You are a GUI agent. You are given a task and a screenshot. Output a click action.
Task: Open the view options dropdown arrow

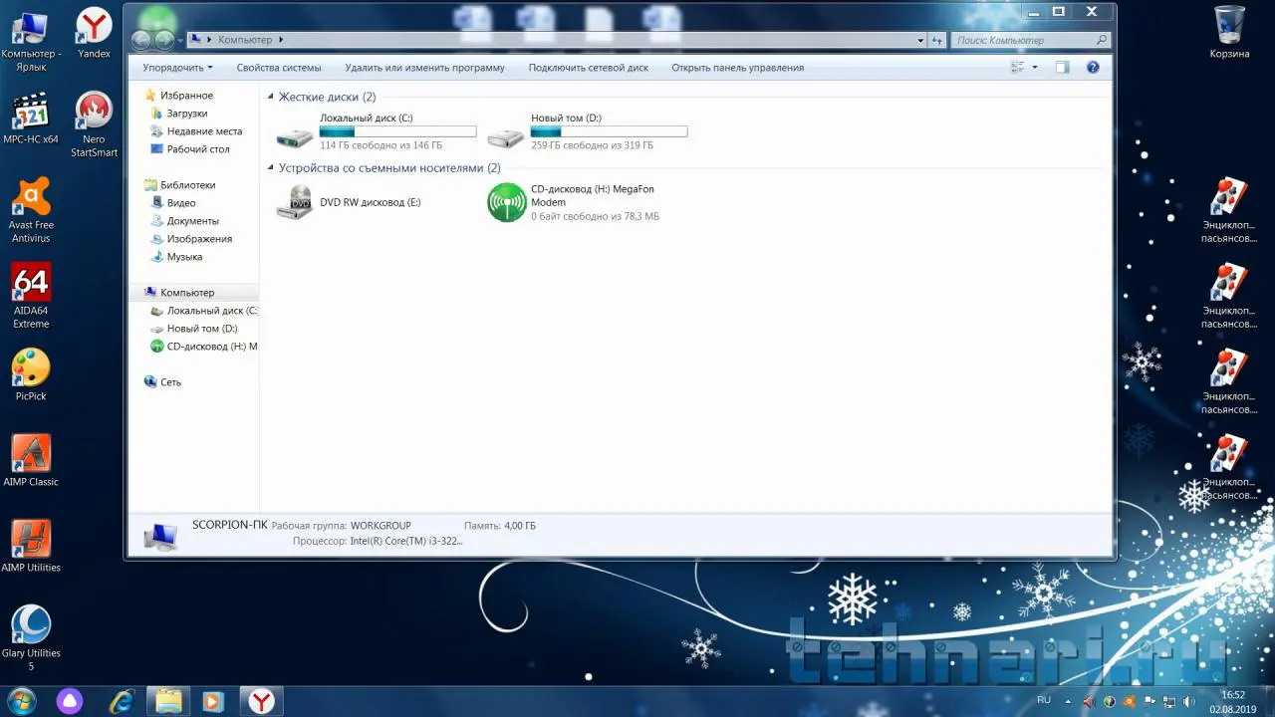[x=1035, y=68]
